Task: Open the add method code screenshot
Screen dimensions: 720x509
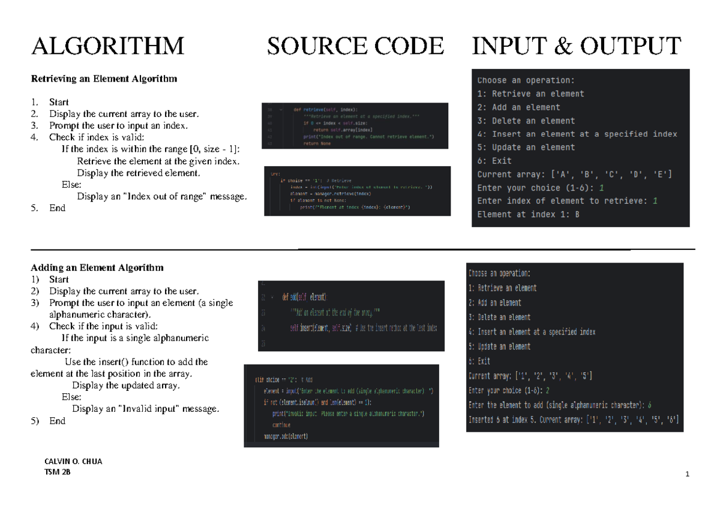Action: pyautogui.click(x=351, y=316)
